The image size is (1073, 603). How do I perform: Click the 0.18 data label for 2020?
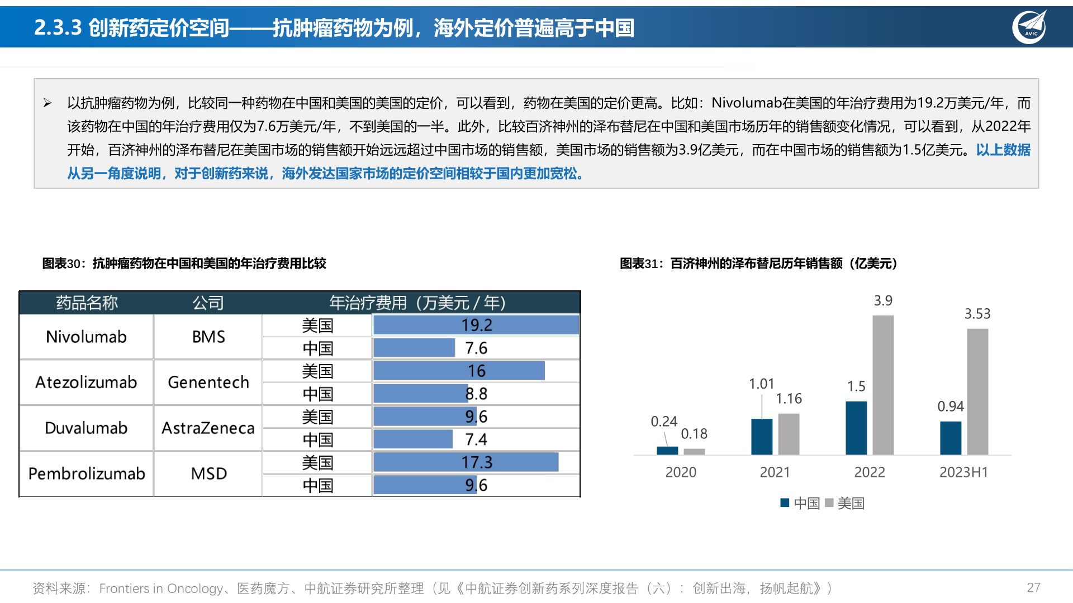point(694,434)
